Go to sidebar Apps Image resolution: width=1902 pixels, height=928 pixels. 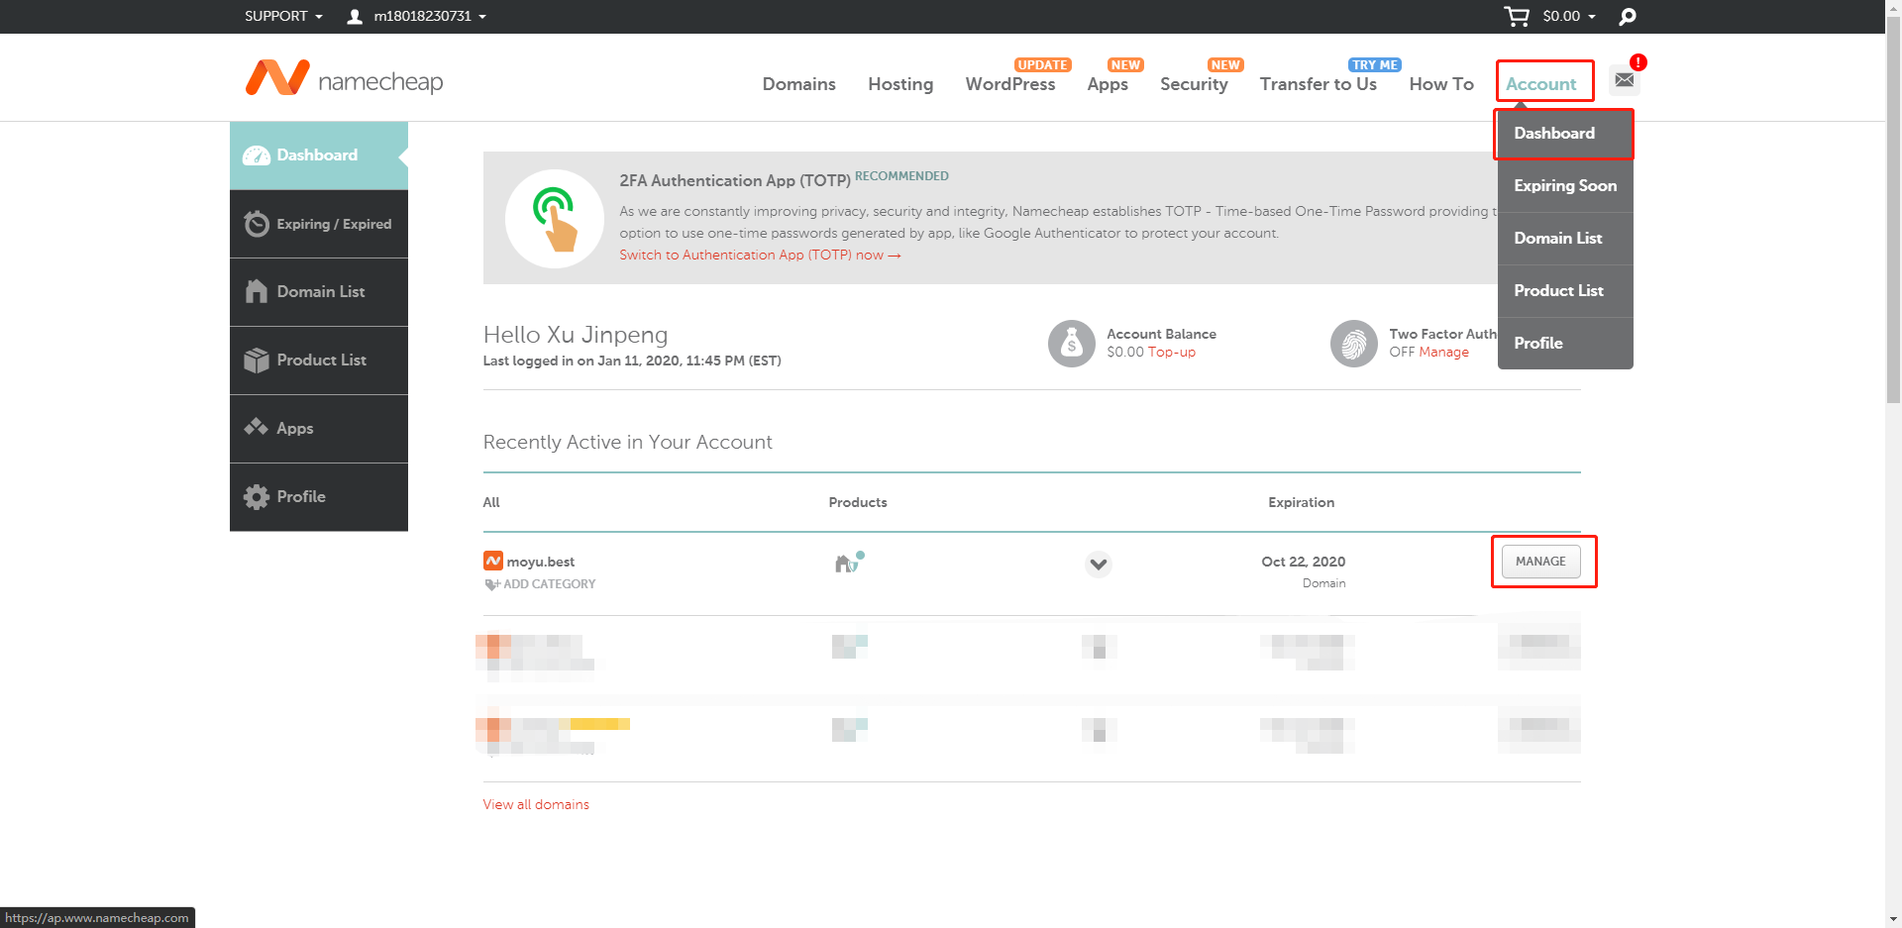319,429
